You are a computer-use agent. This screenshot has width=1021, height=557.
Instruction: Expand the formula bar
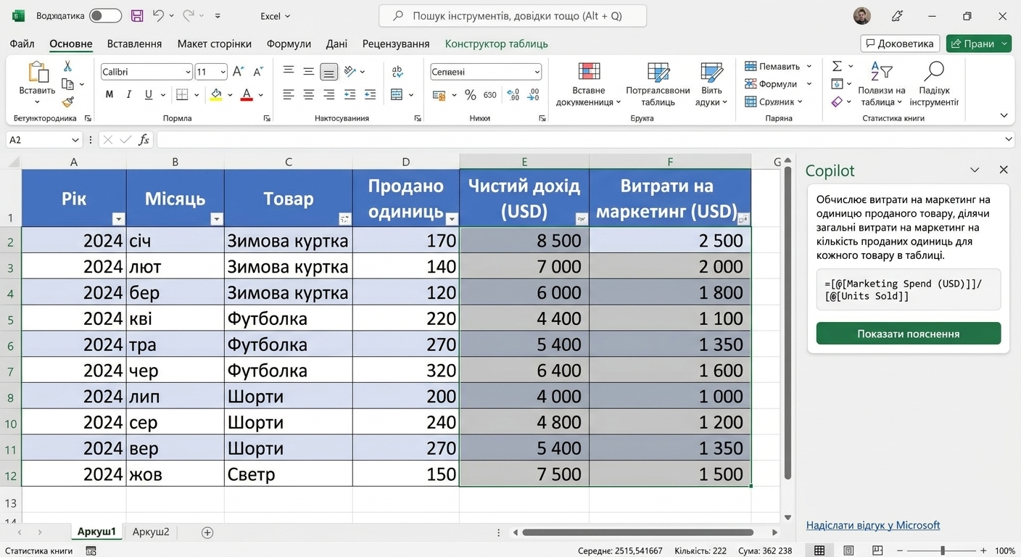1009,139
